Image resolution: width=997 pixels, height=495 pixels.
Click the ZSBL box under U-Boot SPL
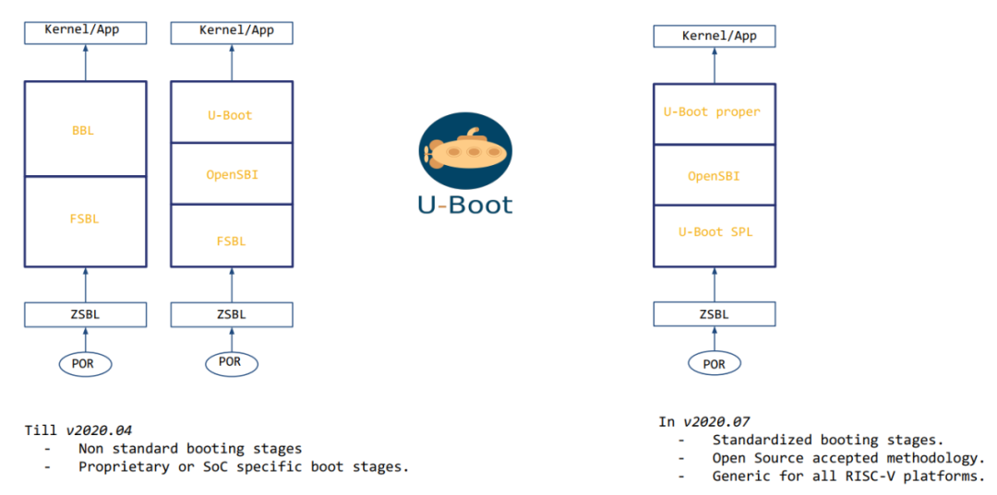point(715,314)
